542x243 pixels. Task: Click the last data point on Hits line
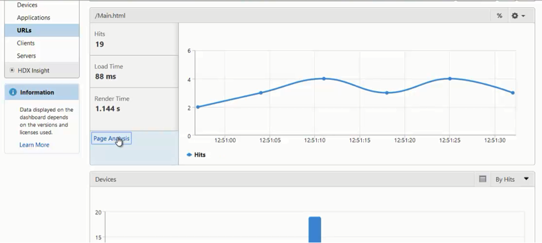point(512,93)
